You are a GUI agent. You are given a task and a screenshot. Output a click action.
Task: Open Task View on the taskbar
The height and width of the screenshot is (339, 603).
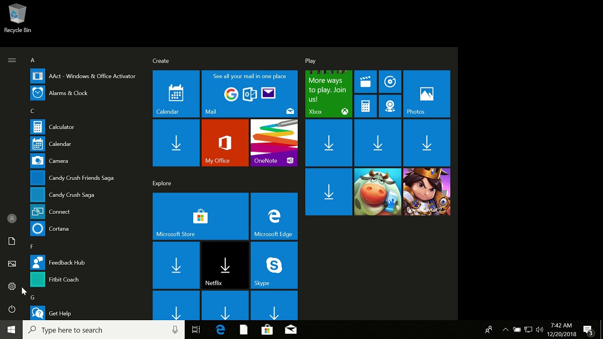click(x=196, y=330)
